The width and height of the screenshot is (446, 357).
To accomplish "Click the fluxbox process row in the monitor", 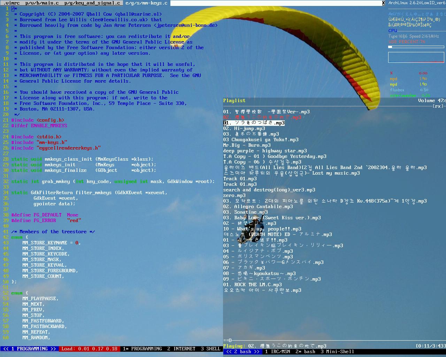I will pos(409,90).
